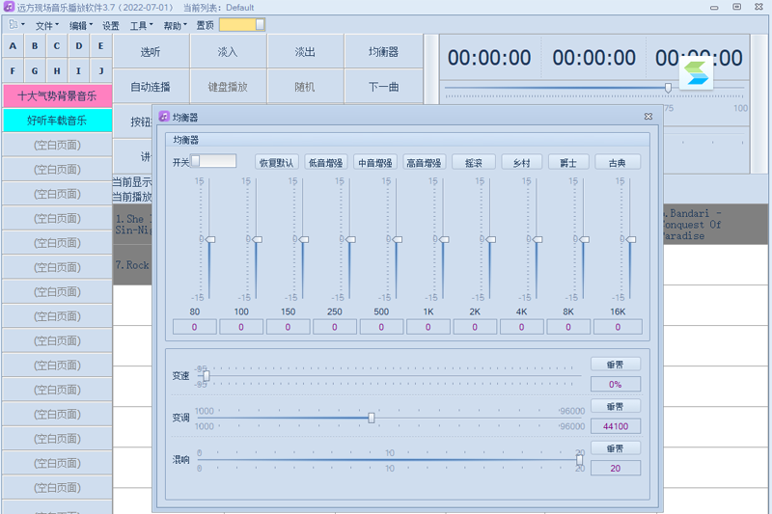Toggle the equalizer 开关 switch

pyautogui.click(x=212, y=161)
